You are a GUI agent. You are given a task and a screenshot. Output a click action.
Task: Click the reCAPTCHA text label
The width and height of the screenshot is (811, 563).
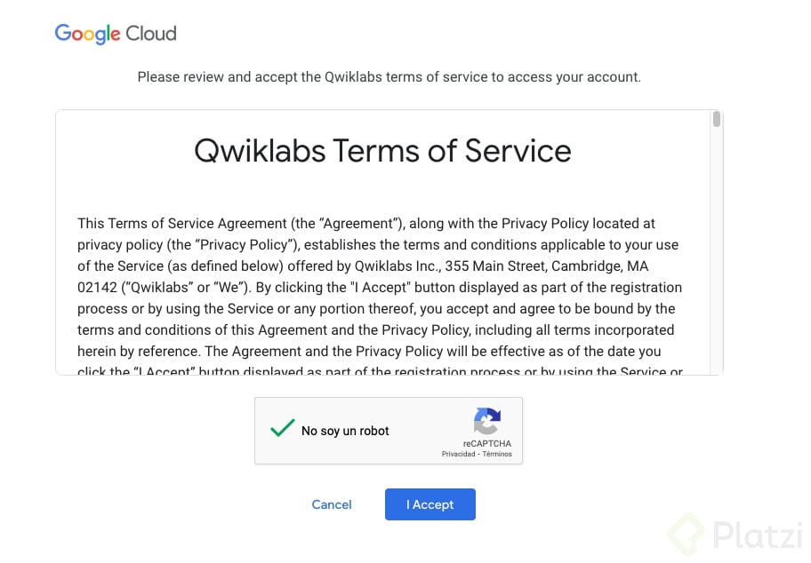point(486,444)
